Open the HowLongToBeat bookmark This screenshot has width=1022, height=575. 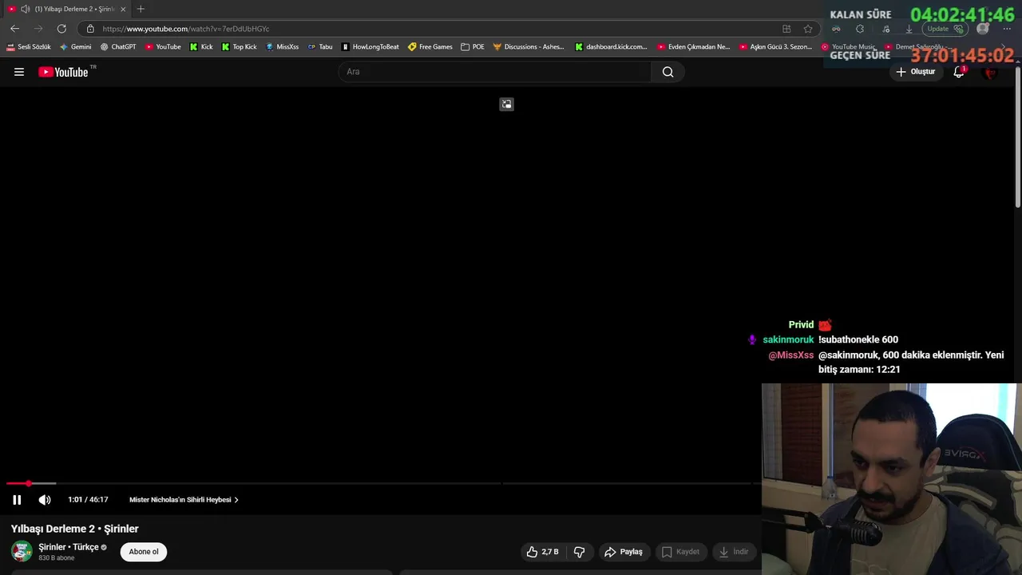tap(370, 47)
